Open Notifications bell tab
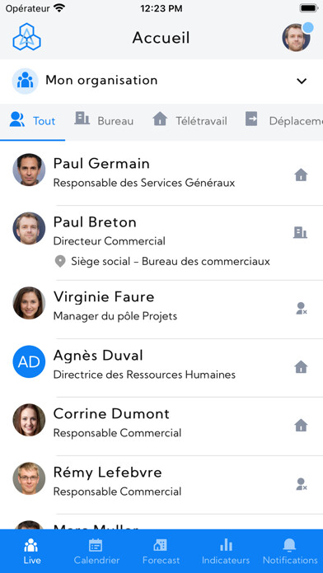 [x=290, y=551]
